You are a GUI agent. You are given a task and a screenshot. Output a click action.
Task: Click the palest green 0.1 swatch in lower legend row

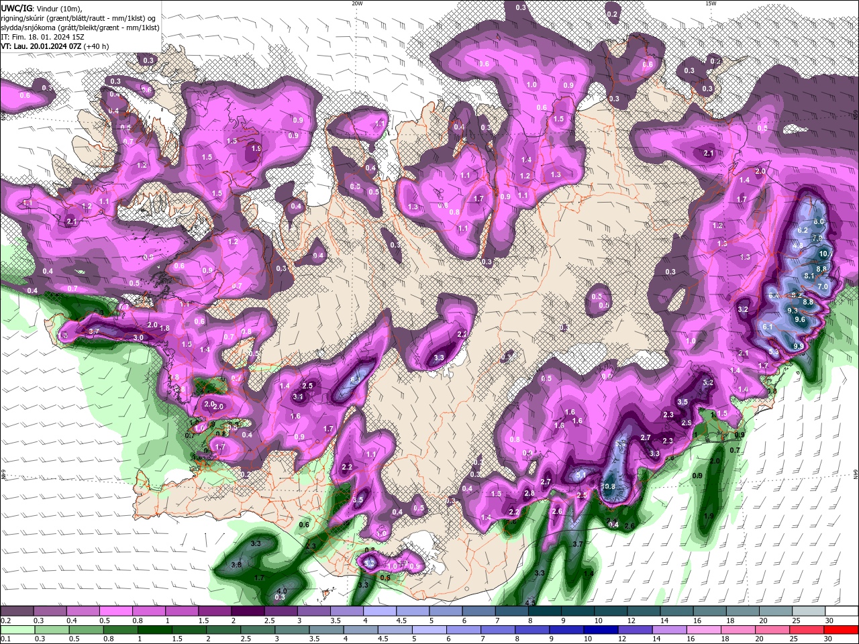pyautogui.click(x=17, y=630)
